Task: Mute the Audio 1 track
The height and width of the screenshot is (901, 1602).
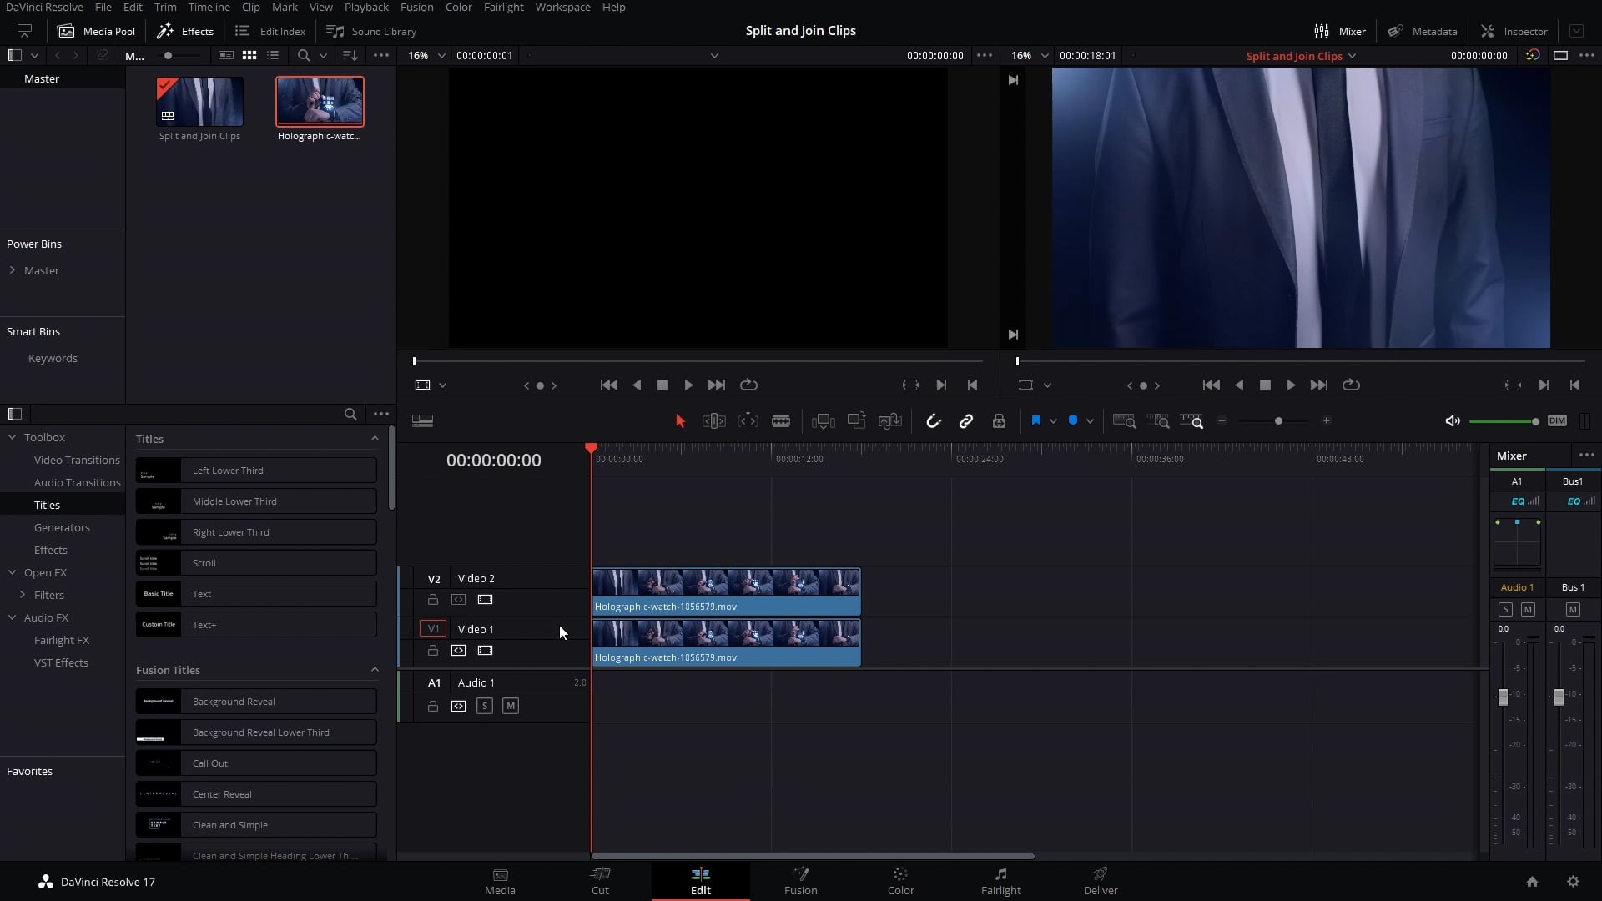Action: pyautogui.click(x=511, y=707)
